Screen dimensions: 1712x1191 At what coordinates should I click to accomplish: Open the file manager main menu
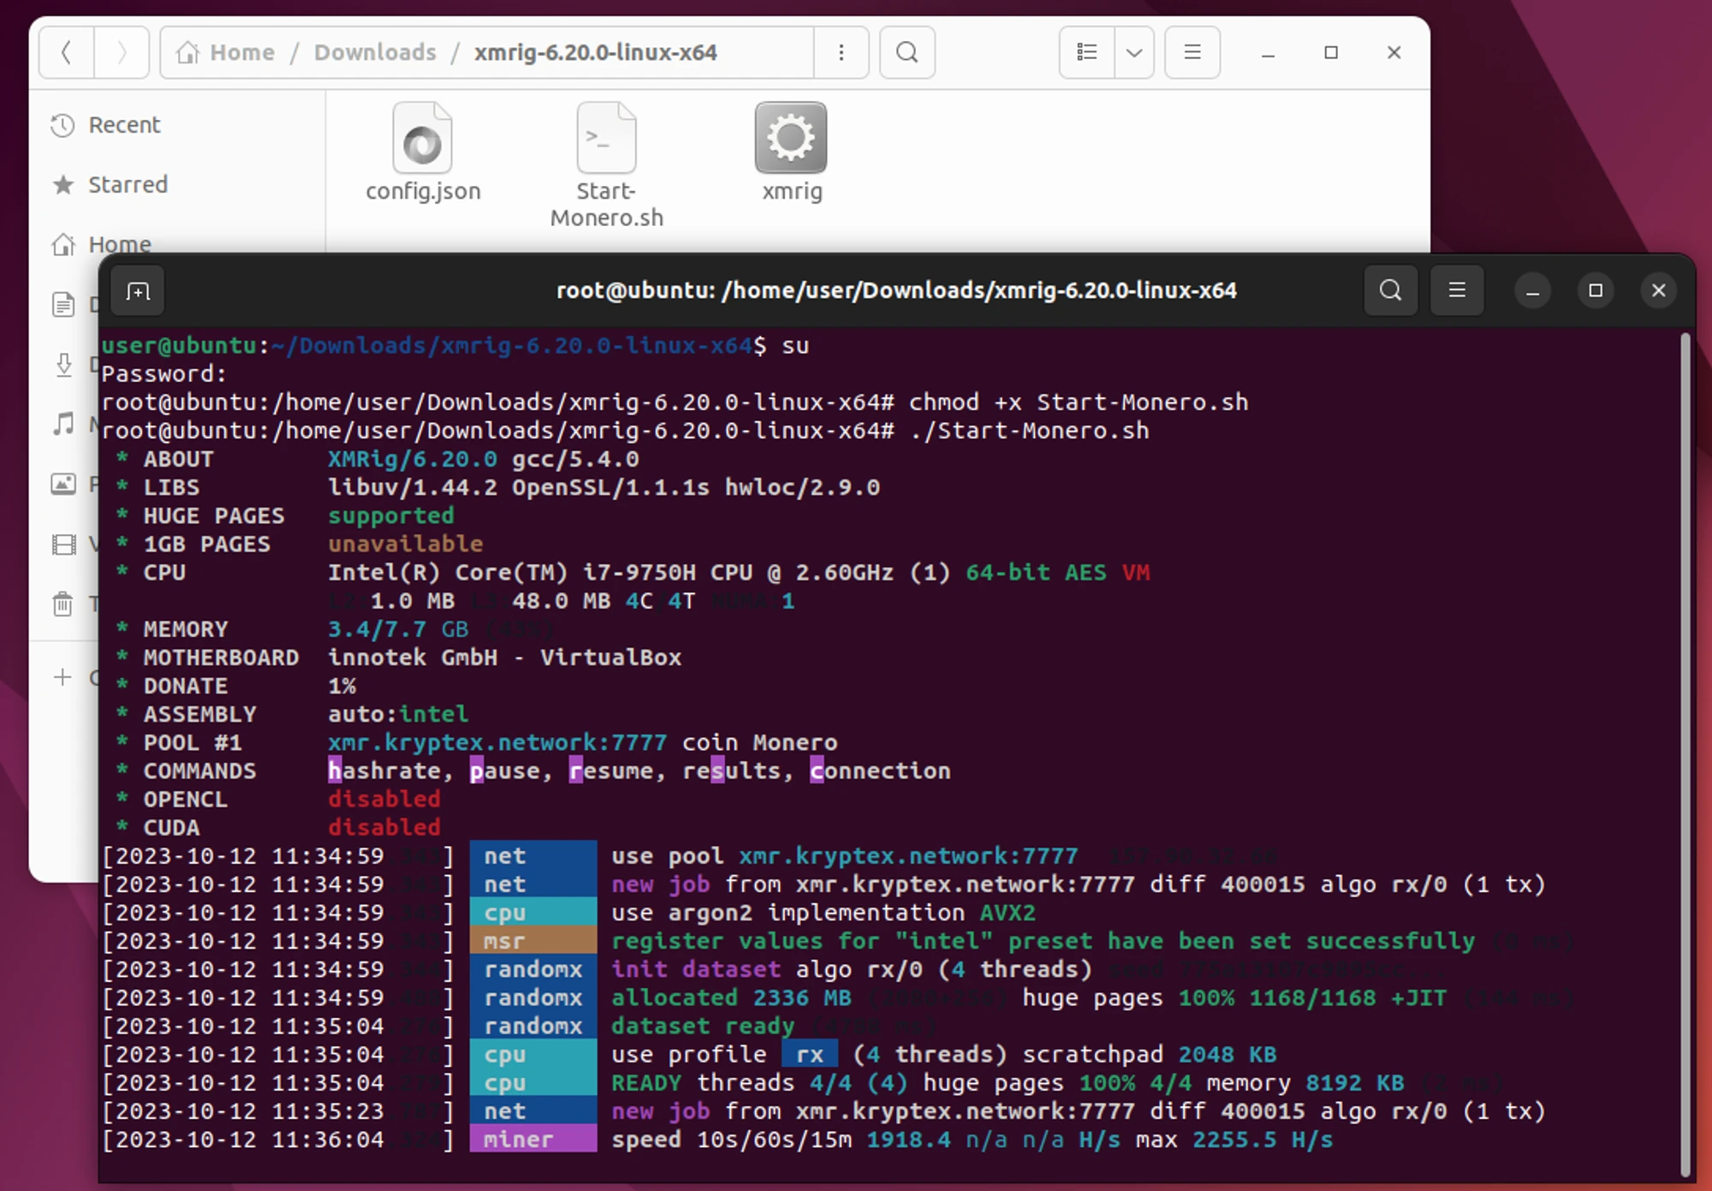point(1192,53)
